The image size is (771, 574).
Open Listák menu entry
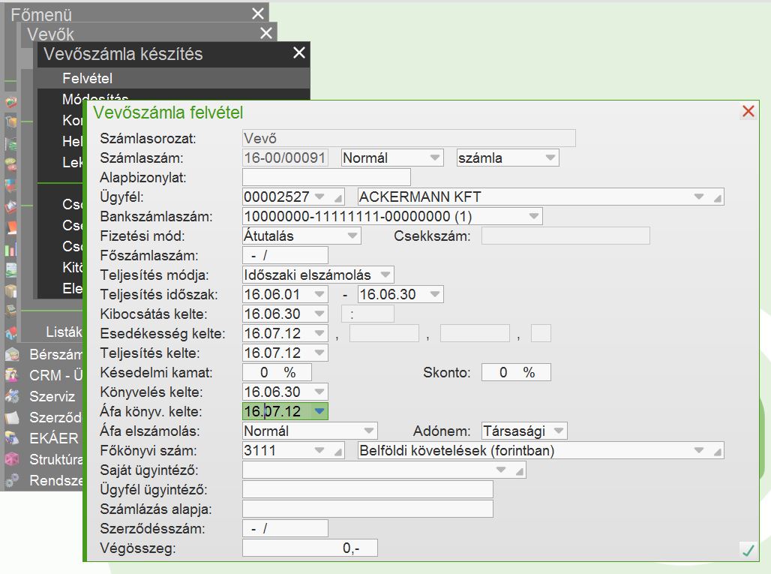[x=64, y=332]
